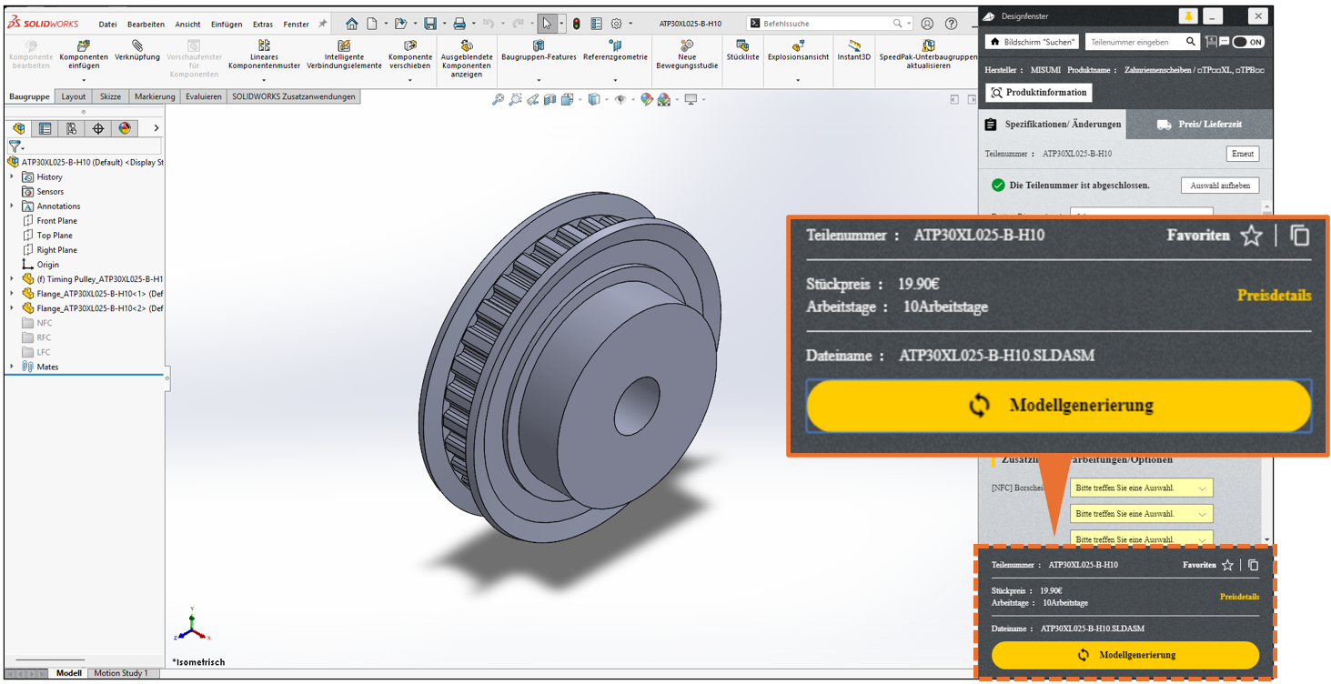
Task: Expand the History tree node
Action: pos(12,176)
